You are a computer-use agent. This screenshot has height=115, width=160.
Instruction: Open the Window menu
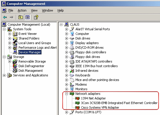click(47, 10)
